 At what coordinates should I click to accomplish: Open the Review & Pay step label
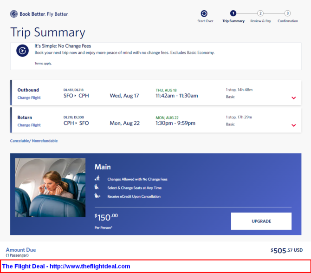[x=260, y=21]
